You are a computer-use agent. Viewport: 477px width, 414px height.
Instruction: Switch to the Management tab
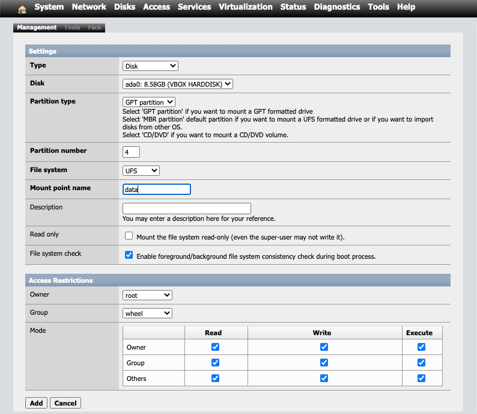37,28
